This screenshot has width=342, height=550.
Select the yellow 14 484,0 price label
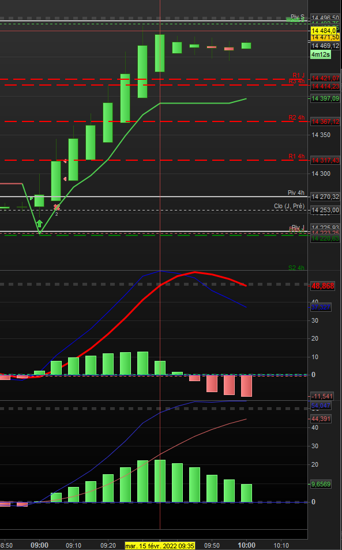tap(324, 31)
